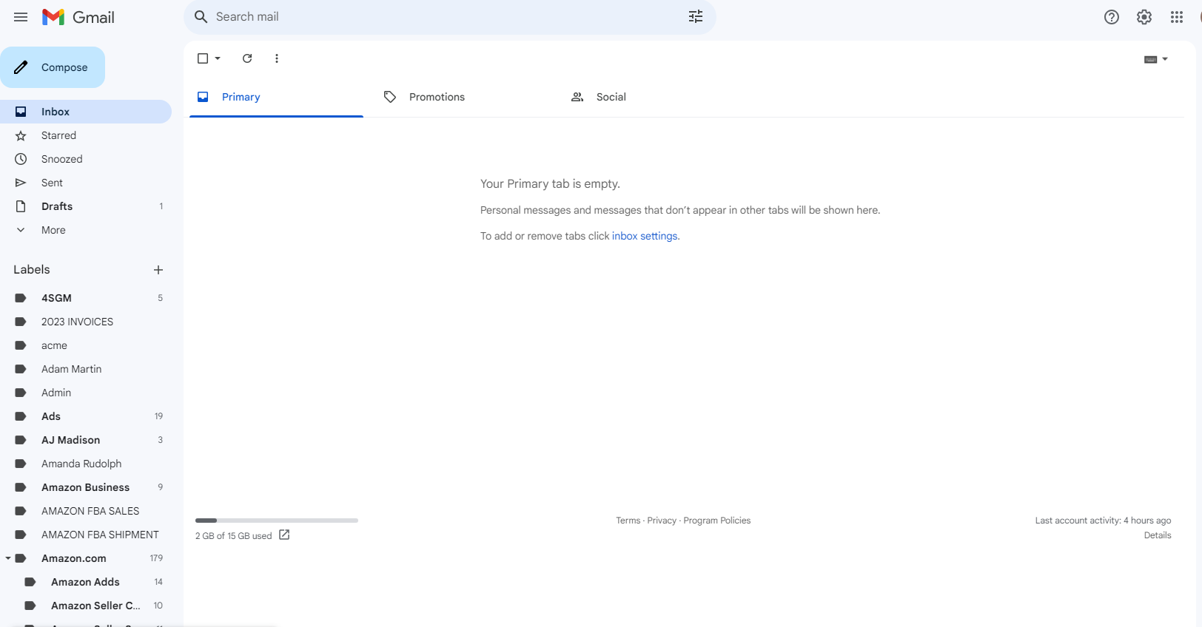
Task: Open the AJ Madison label
Action: tap(86, 440)
